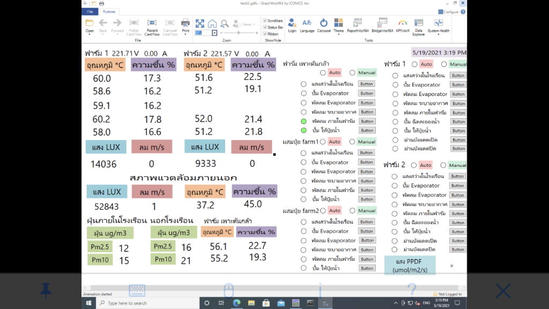Image resolution: width=549 pixels, height=309 pixels.
Task: Show hidden icons in system tray
Action: click(396, 303)
